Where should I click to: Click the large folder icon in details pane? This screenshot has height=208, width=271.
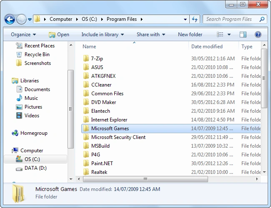click(x=18, y=193)
